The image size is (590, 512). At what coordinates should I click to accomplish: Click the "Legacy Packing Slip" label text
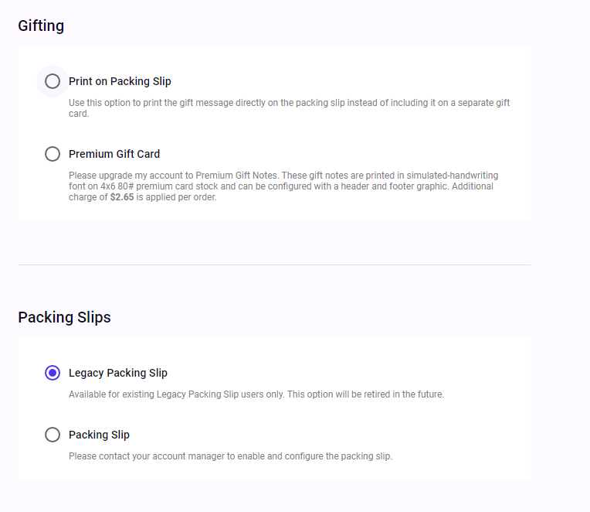118,373
